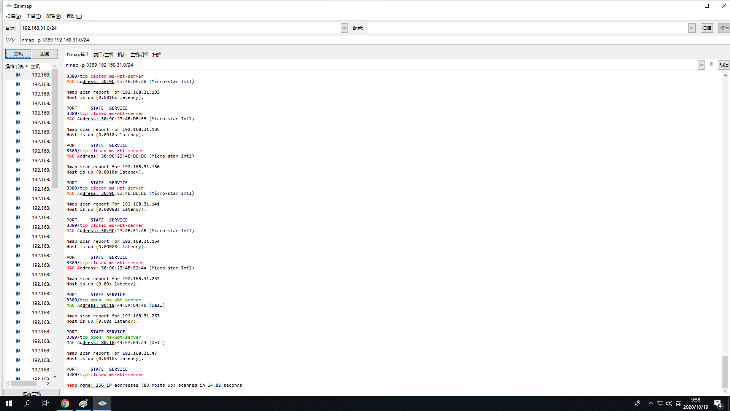Screen dimensions: 730x411
Task: Expand the 目标 target dropdown arrow
Action: (344, 28)
